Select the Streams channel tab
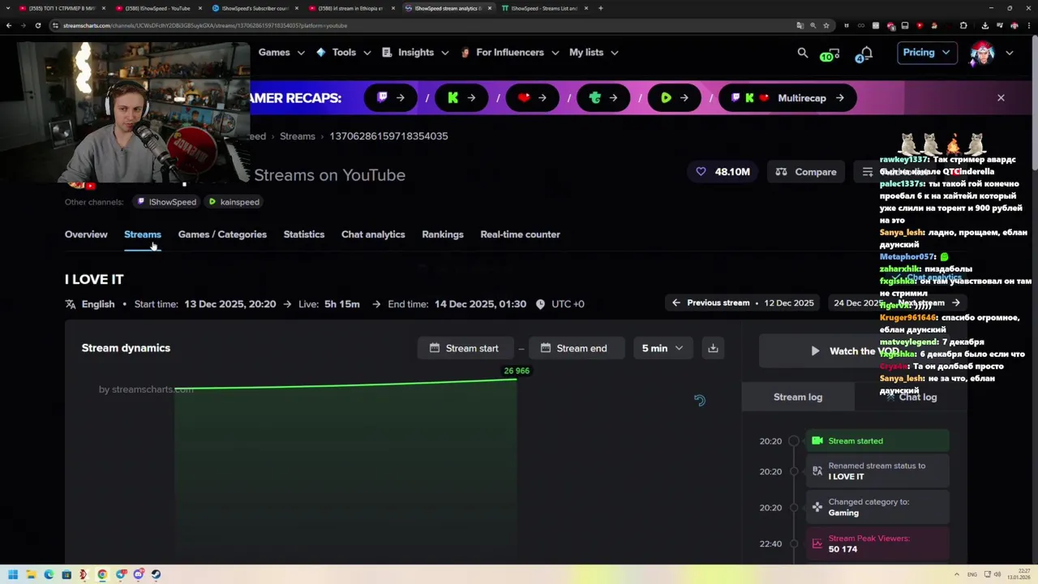 (x=143, y=234)
